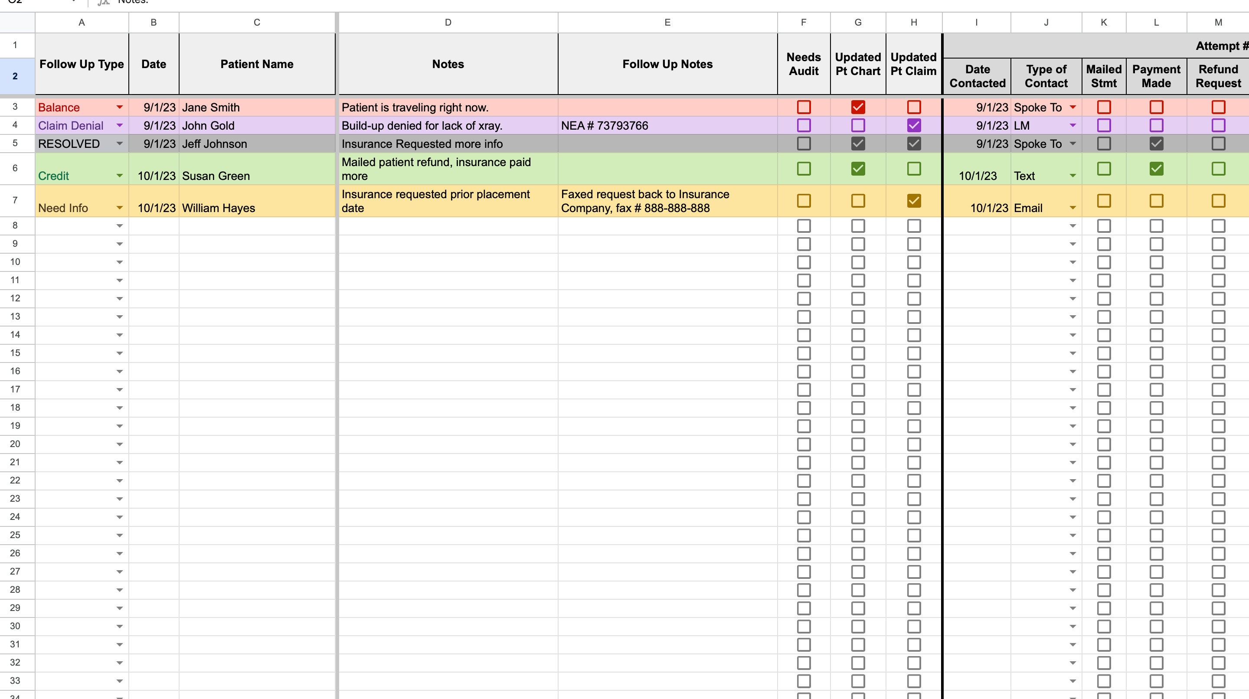Uncheck the Payment Made box for Susan Green

[x=1157, y=169]
